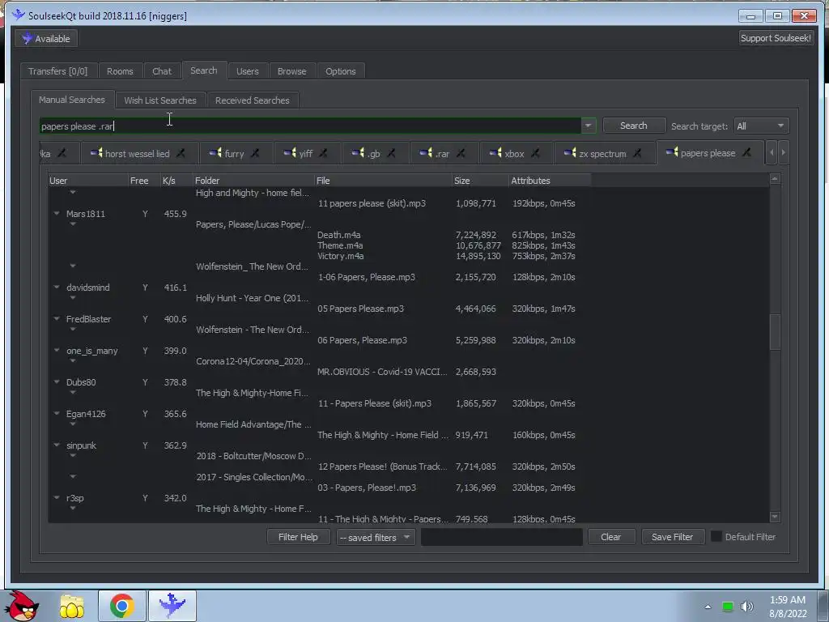Collapse the one_is_many user results

click(57, 351)
